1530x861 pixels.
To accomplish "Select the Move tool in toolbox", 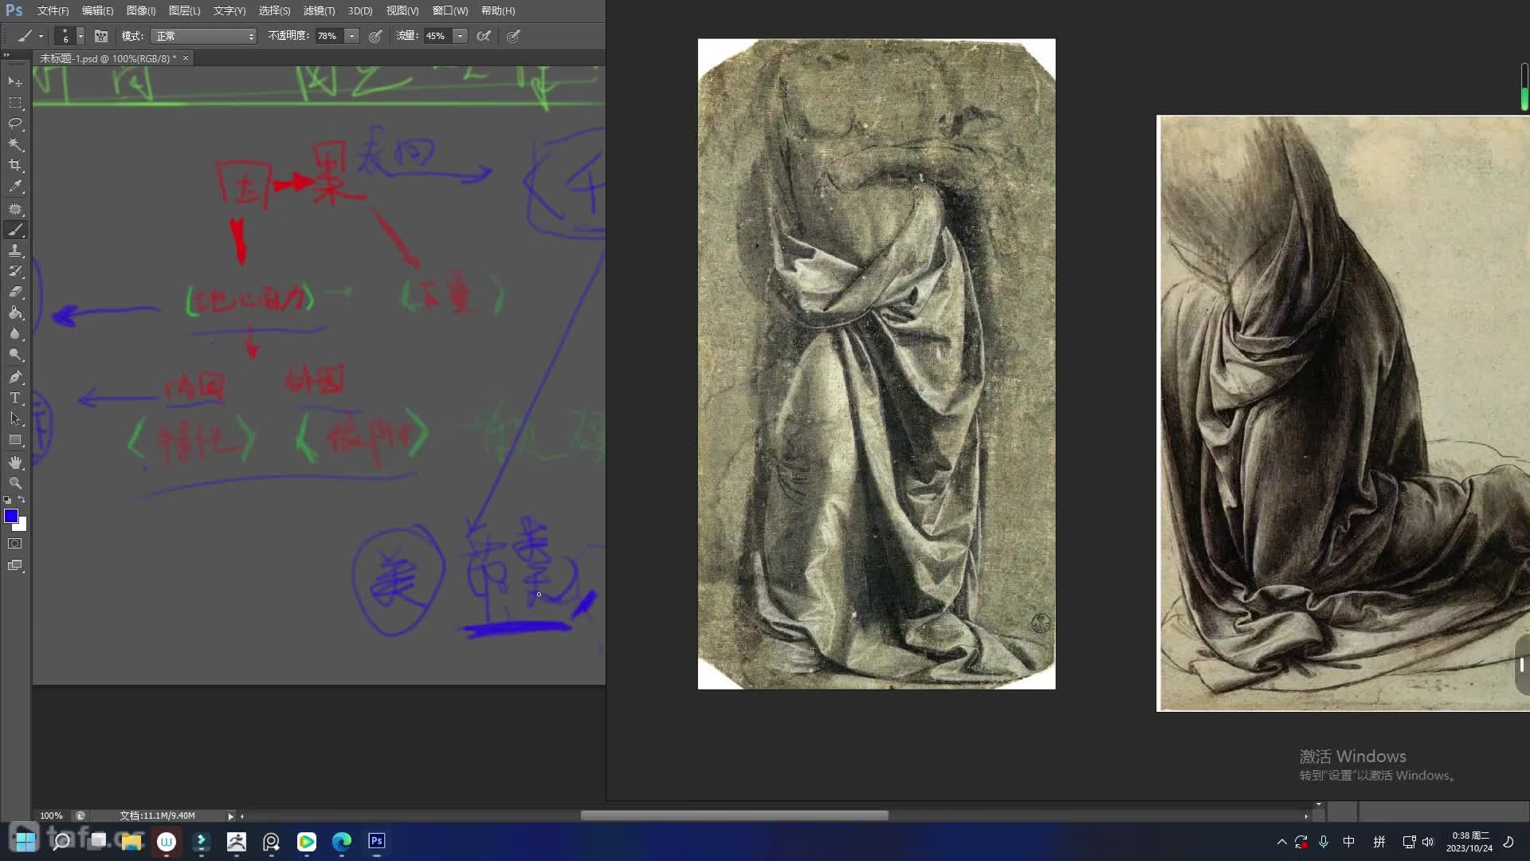I will [15, 82].
